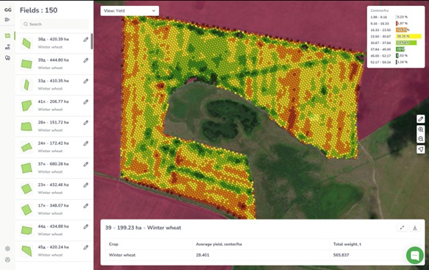Download the field 39 yield report
This screenshot has height=270, width=429.
coord(415,227)
